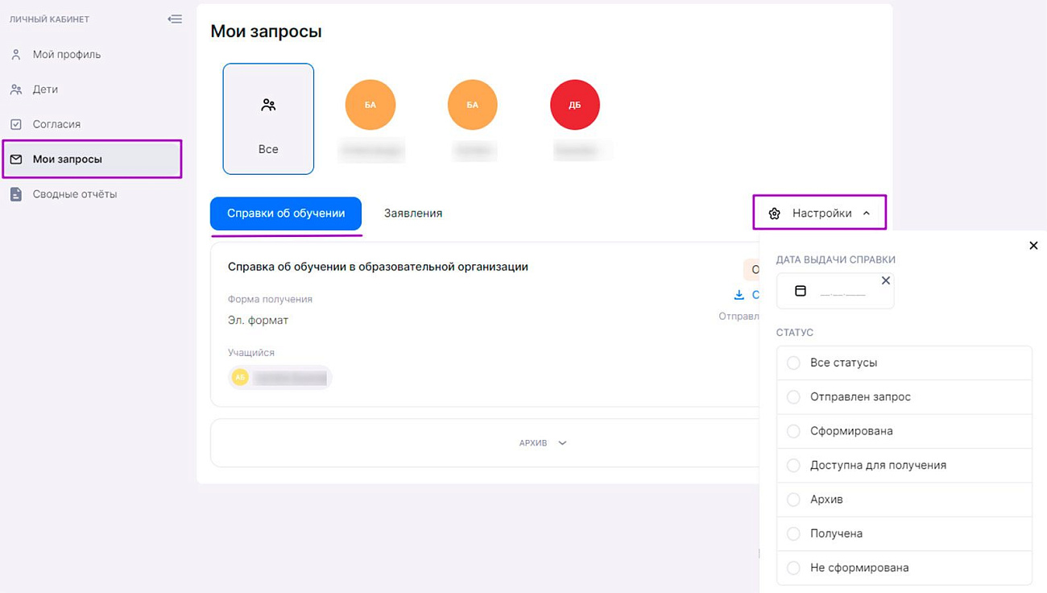Click the Форма получения label
The image size is (1047, 593).
coord(270,299)
